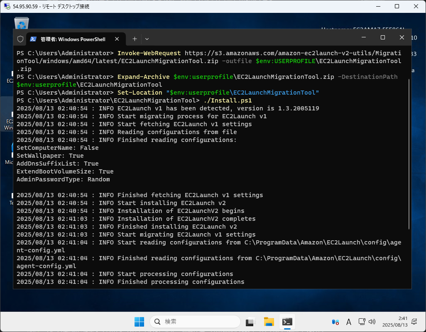Open the Windows Start menu

139,322
